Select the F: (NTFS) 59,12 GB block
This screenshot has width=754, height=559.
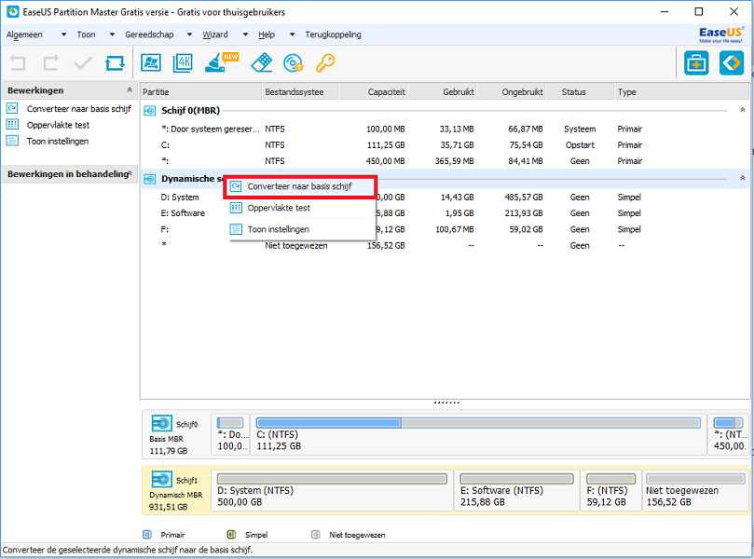[x=611, y=490]
